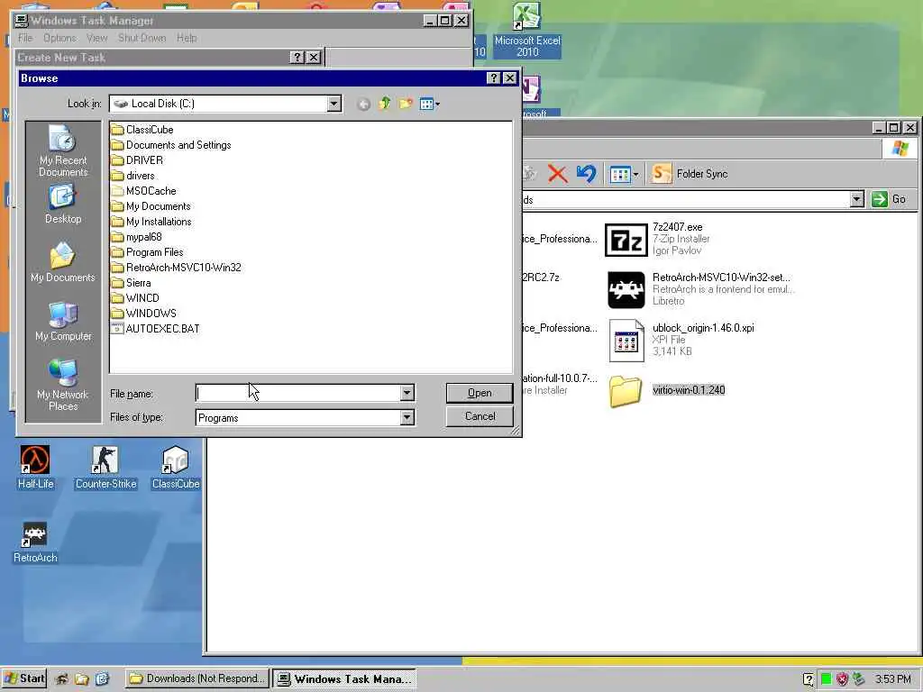Open the Shut Down menu in Task Manager
This screenshot has height=692, width=923.
(x=142, y=38)
